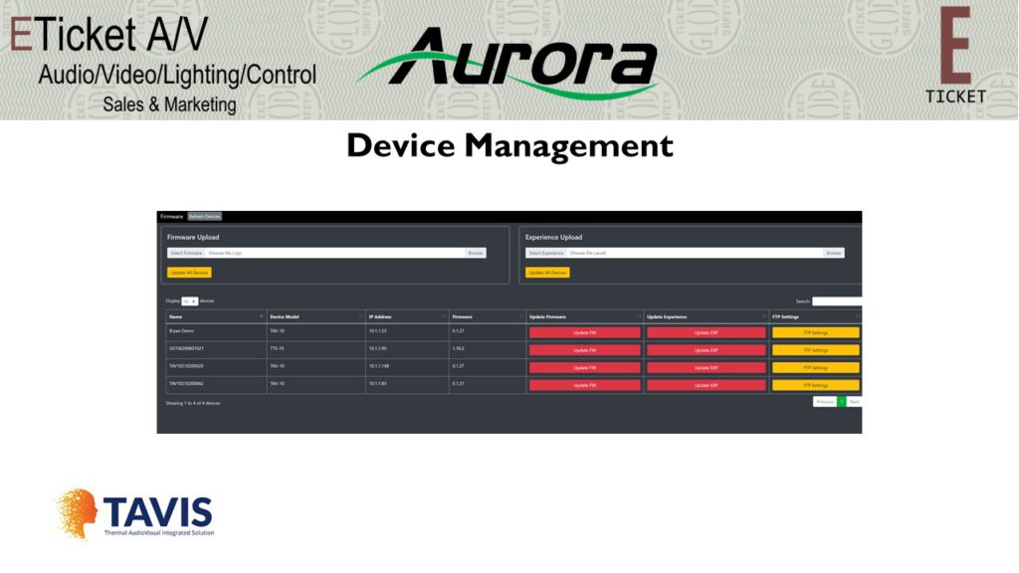
Task: Click Update FW for TAV10210200020
Action: (x=585, y=368)
